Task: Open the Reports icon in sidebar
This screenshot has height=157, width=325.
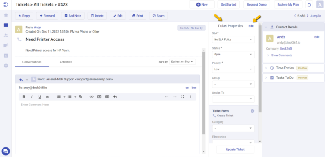Action: click(6, 55)
